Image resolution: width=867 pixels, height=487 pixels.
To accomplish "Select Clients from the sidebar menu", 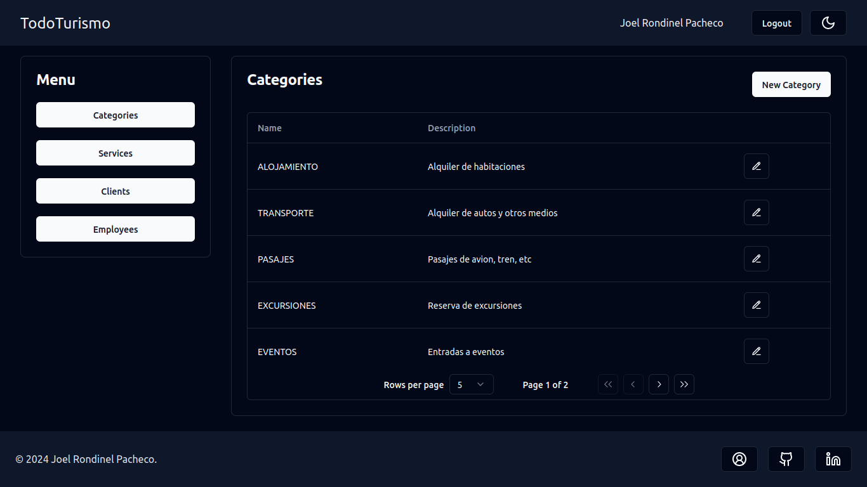I will point(116,191).
